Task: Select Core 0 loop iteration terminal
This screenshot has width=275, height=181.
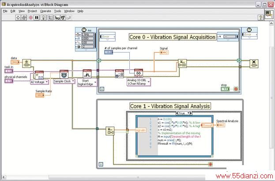Action: tap(102, 89)
